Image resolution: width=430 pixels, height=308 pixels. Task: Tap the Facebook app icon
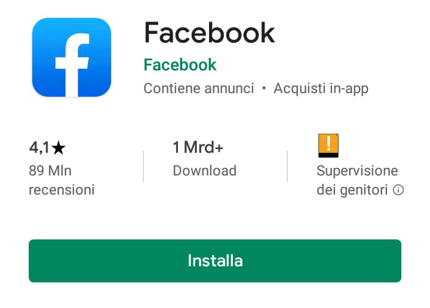(72, 57)
